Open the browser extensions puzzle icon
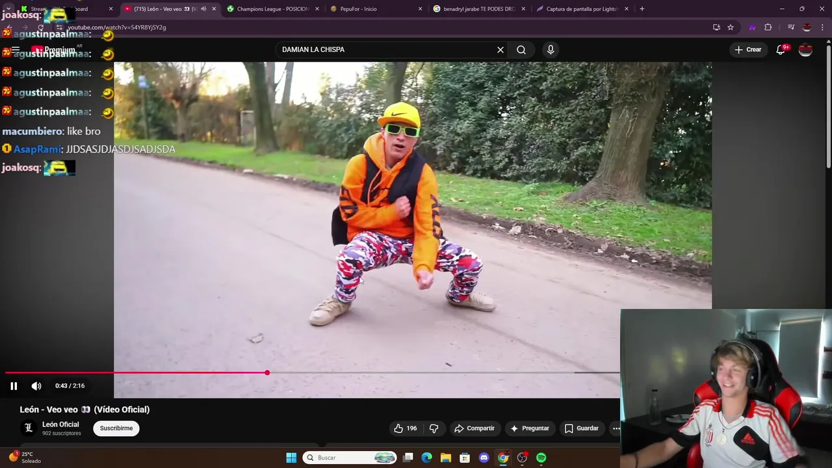This screenshot has width=832, height=468. (768, 27)
